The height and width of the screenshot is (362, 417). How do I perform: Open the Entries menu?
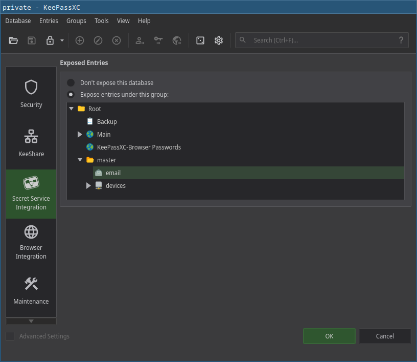pos(49,21)
